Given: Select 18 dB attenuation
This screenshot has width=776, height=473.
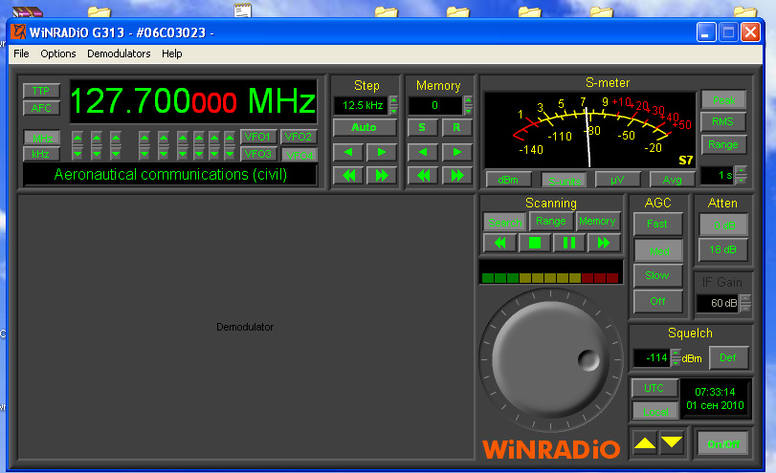Looking at the screenshot, I should [x=723, y=249].
